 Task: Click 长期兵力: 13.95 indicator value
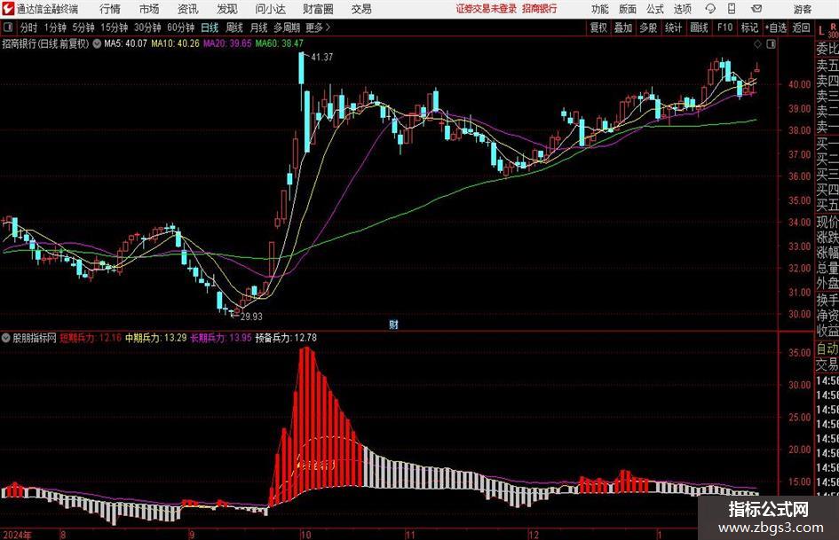(x=221, y=338)
